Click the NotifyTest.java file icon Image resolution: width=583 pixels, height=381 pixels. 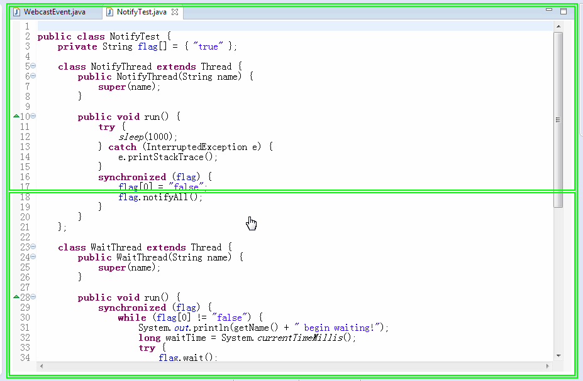(109, 12)
